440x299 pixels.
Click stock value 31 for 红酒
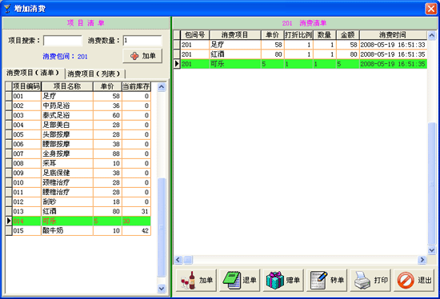[x=145, y=212]
